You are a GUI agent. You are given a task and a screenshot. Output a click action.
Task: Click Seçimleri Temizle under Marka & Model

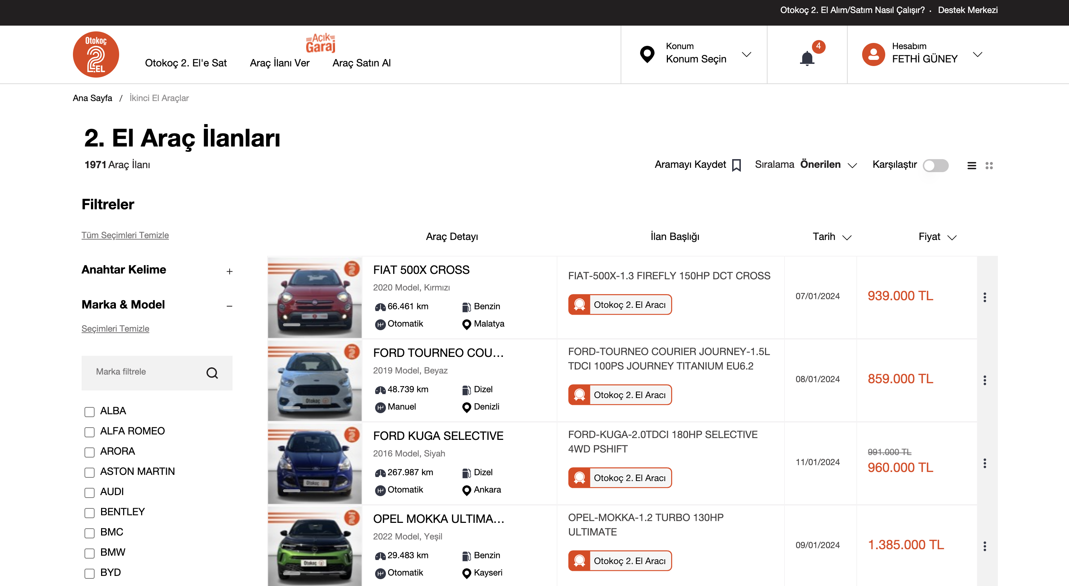[x=115, y=328]
